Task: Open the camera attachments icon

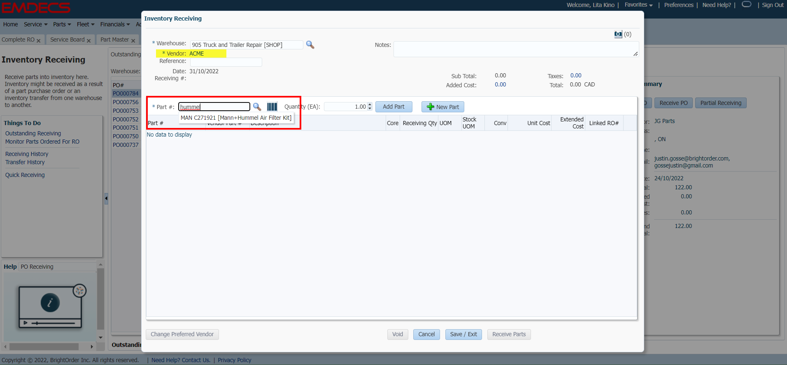Action: pyautogui.click(x=618, y=35)
